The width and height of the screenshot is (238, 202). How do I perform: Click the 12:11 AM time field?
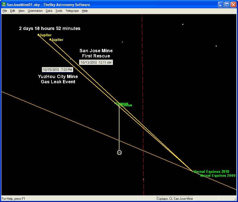[105, 63]
